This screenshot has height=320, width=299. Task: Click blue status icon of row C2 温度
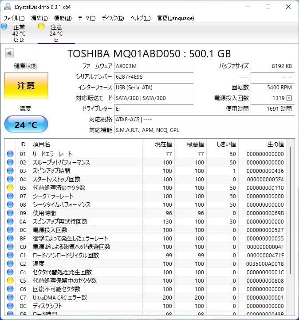[x=10, y=264]
